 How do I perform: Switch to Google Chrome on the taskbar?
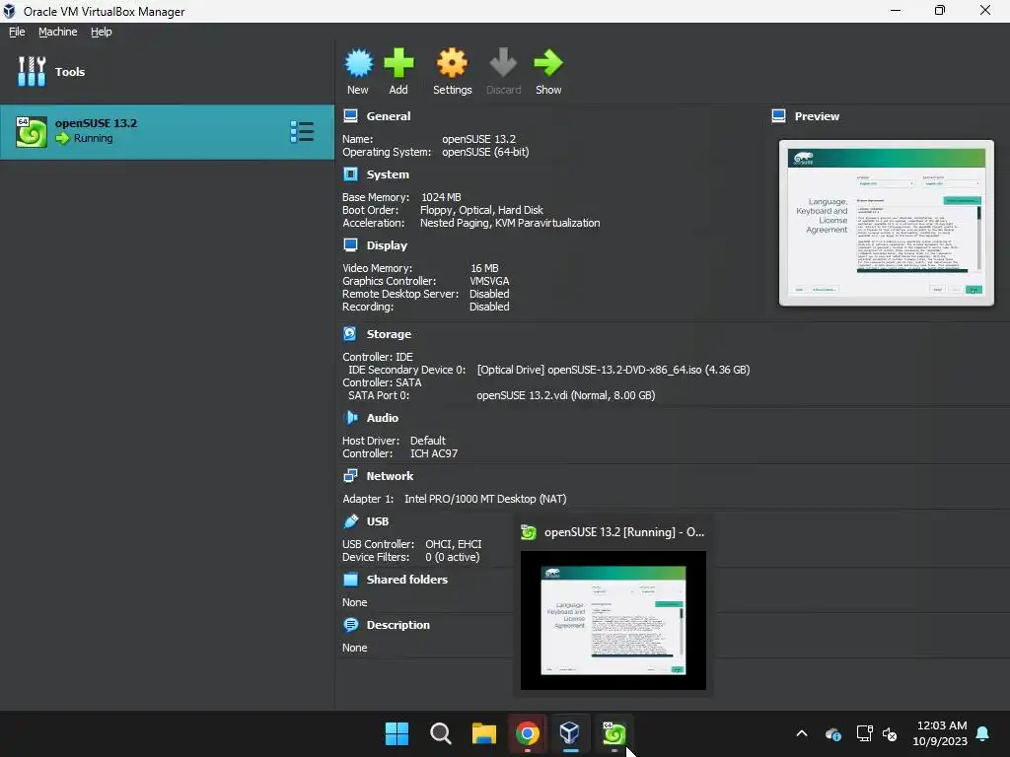(x=528, y=733)
